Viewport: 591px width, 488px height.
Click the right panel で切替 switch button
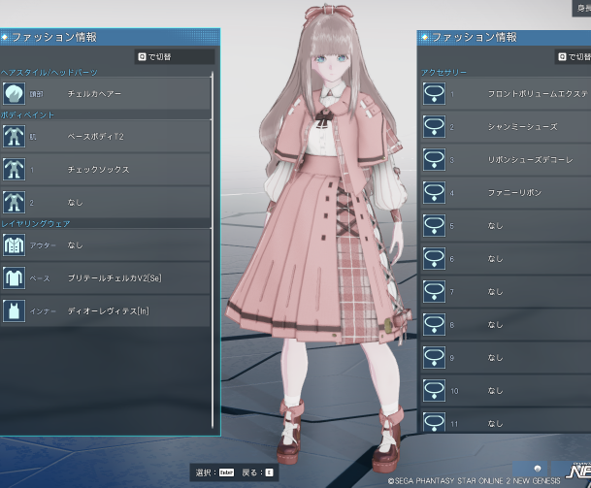pos(573,57)
